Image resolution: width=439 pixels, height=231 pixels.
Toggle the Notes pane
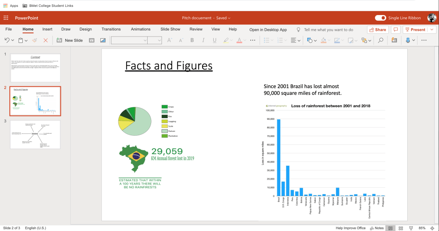(x=376, y=228)
